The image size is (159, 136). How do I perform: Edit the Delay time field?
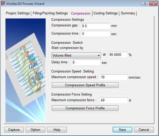click(x=86, y=62)
